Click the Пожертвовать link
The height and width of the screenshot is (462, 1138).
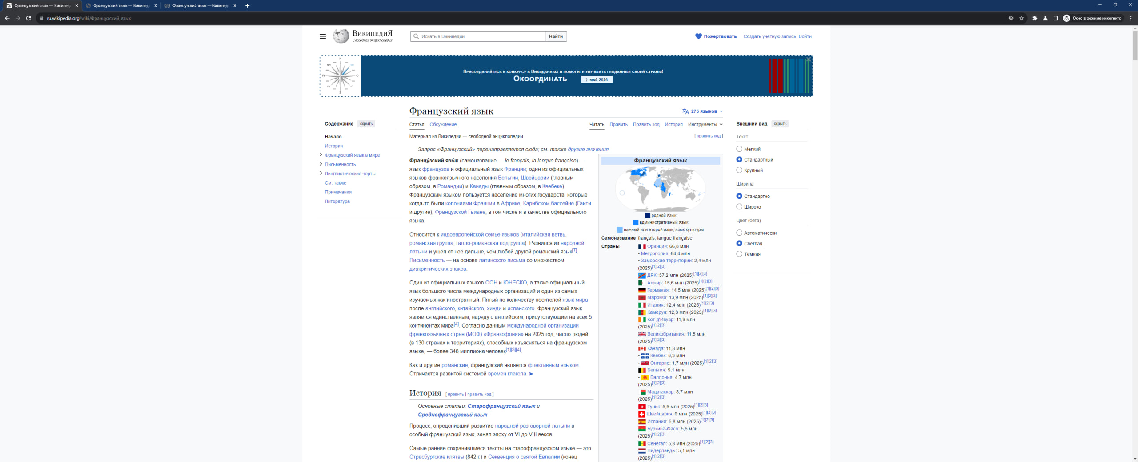coord(720,36)
